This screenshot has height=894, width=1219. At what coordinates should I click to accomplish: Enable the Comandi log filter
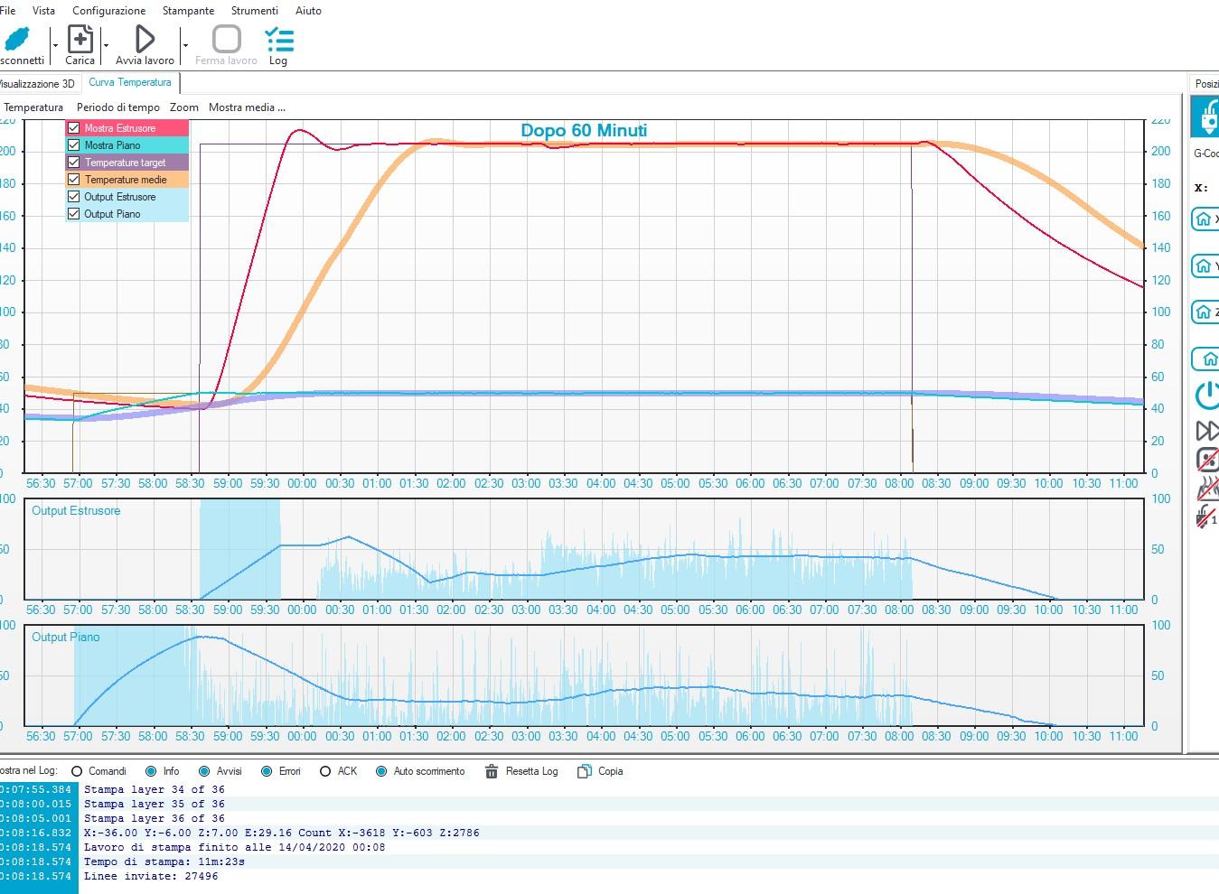[77, 771]
